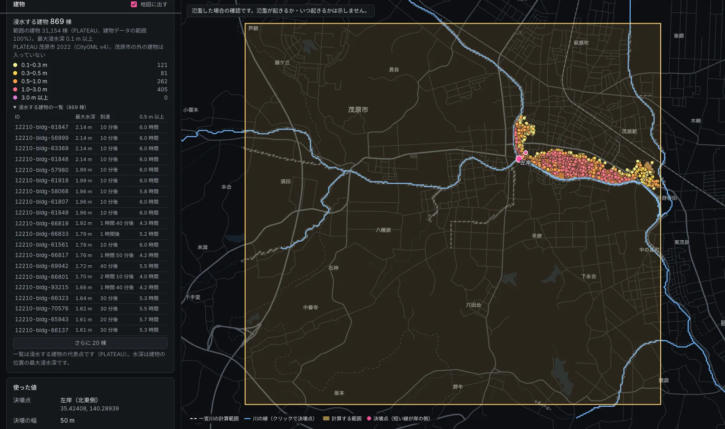Click the 到達 column header
This screenshot has height=429, width=725.
coord(105,117)
